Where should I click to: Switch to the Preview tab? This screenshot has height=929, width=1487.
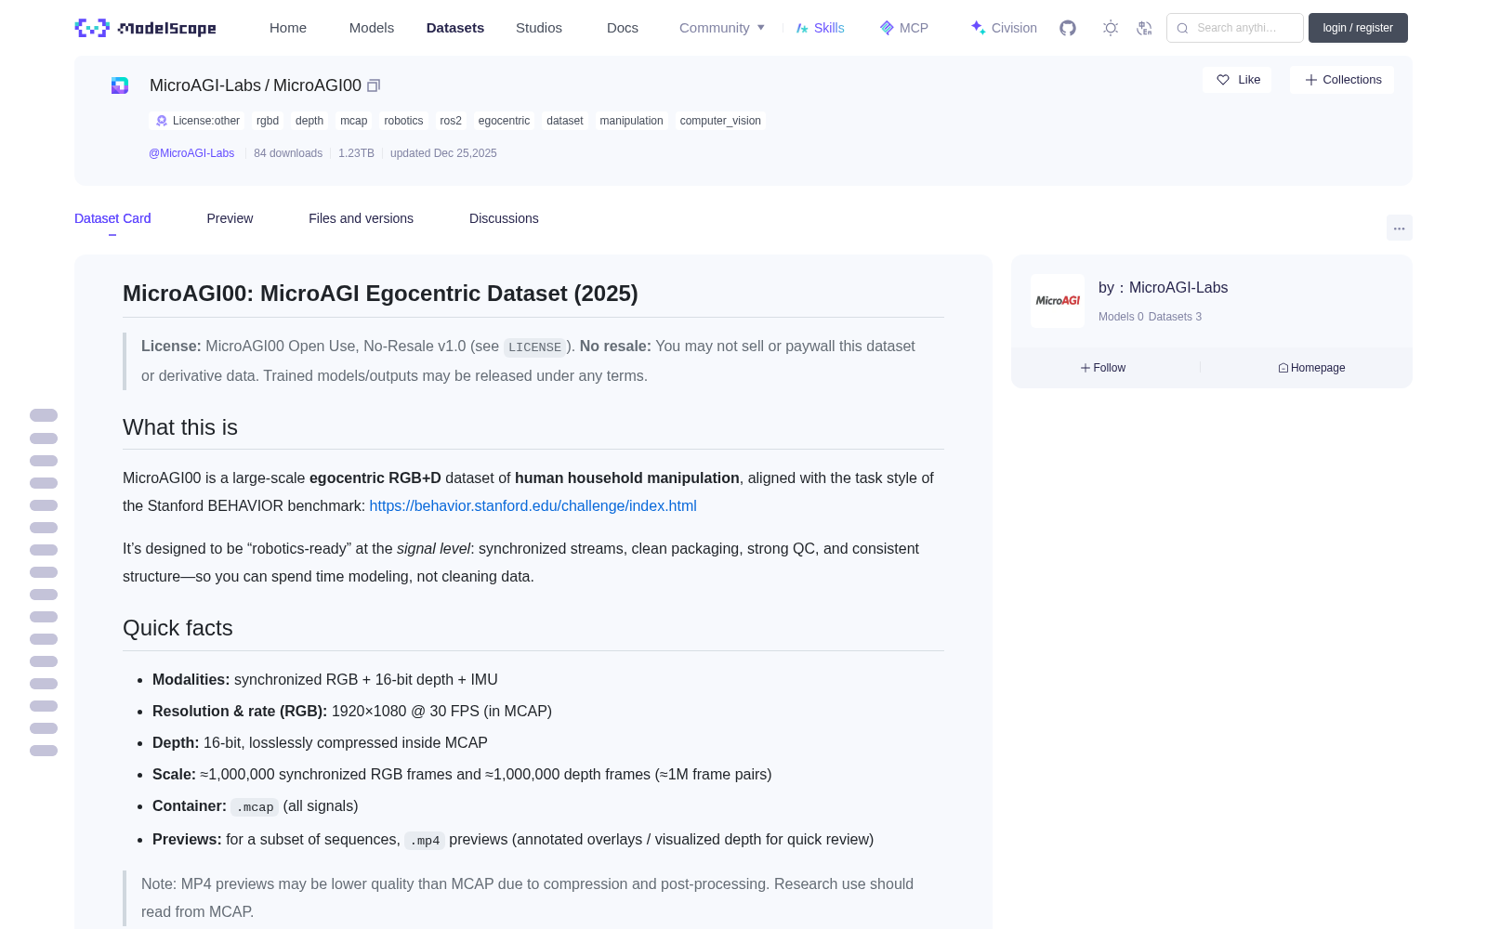coord(230,218)
